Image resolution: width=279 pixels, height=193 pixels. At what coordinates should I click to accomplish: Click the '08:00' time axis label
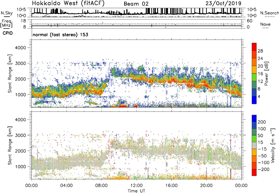tap(101, 186)
